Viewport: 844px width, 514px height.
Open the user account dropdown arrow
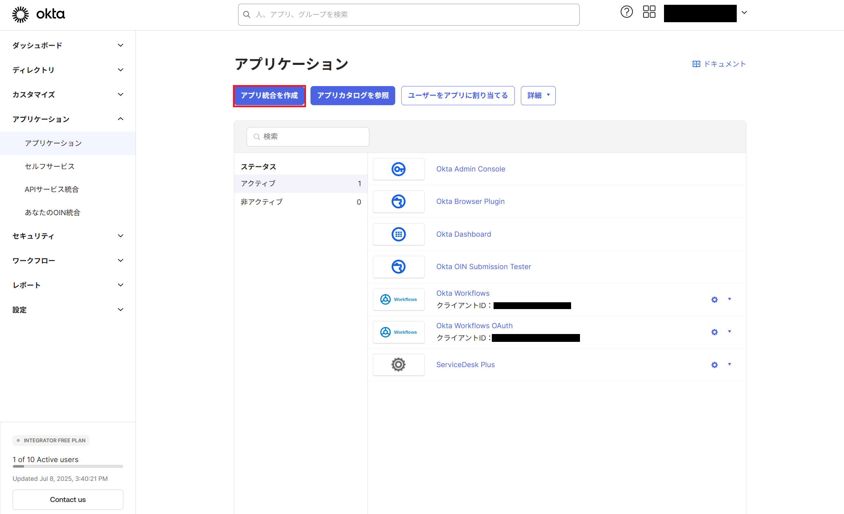pos(744,13)
